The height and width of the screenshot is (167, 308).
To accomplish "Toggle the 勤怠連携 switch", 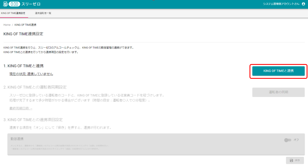I will coord(288,140).
